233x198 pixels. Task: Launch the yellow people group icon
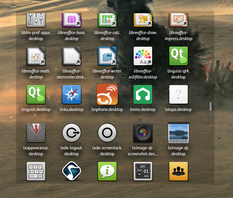[179, 171]
